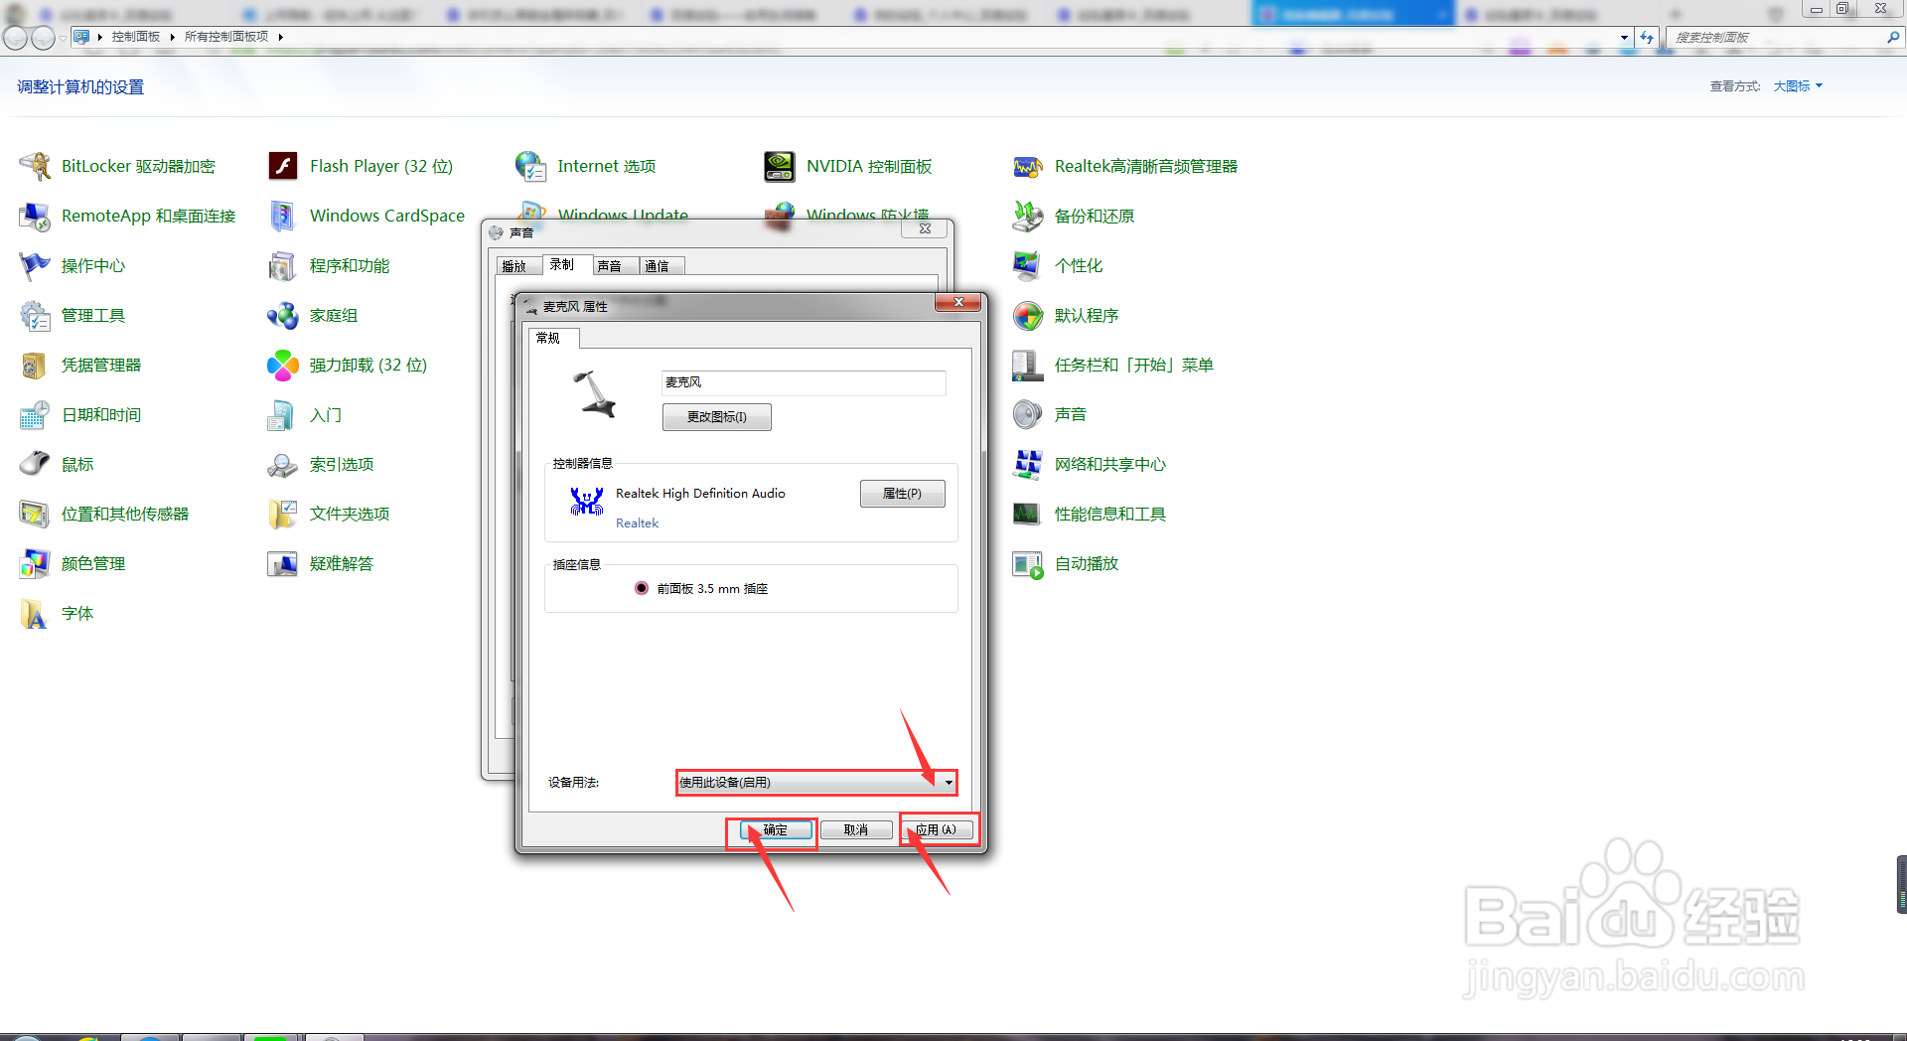1907x1041 pixels.
Task: Open 位置和其他传感器 icon
Action: 35,514
